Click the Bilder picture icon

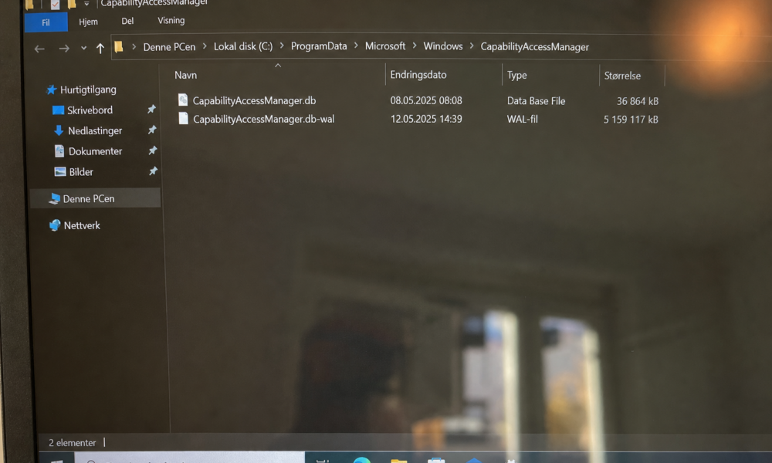coord(60,172)
